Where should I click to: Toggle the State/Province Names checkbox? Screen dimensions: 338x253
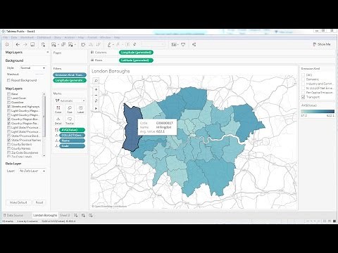point(8,140)
